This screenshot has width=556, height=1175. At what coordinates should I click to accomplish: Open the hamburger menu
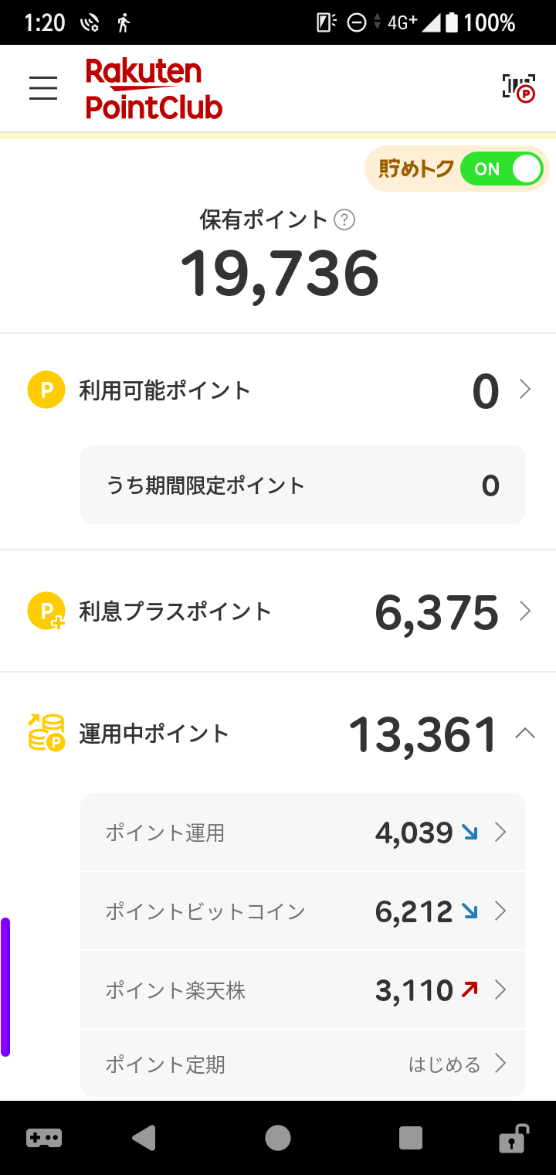pyautogui.click(x=43, y=88)
